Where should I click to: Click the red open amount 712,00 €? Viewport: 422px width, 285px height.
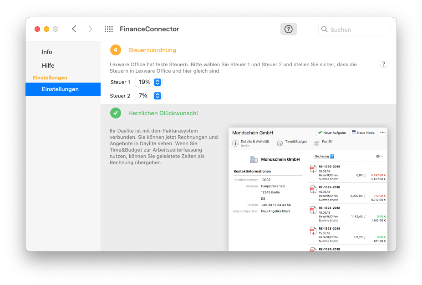380,196
